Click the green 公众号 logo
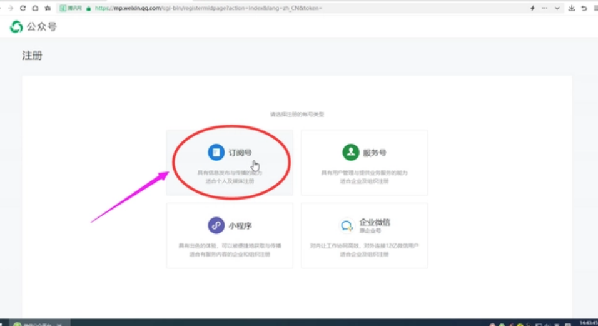The image size is (598, 326). coord(16,27)
